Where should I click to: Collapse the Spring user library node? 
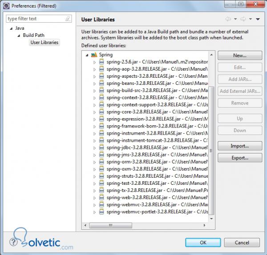tap(87, 55)
